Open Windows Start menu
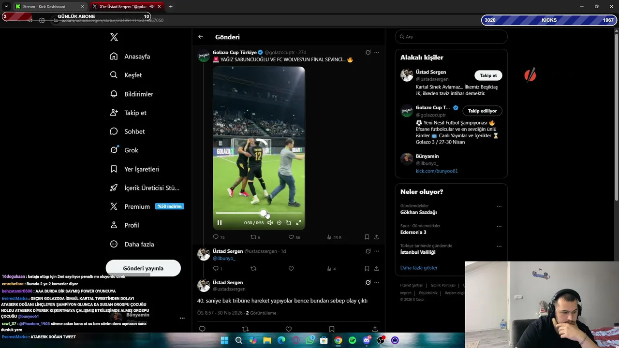Viewport: 619px width, 348px height. 224,340
